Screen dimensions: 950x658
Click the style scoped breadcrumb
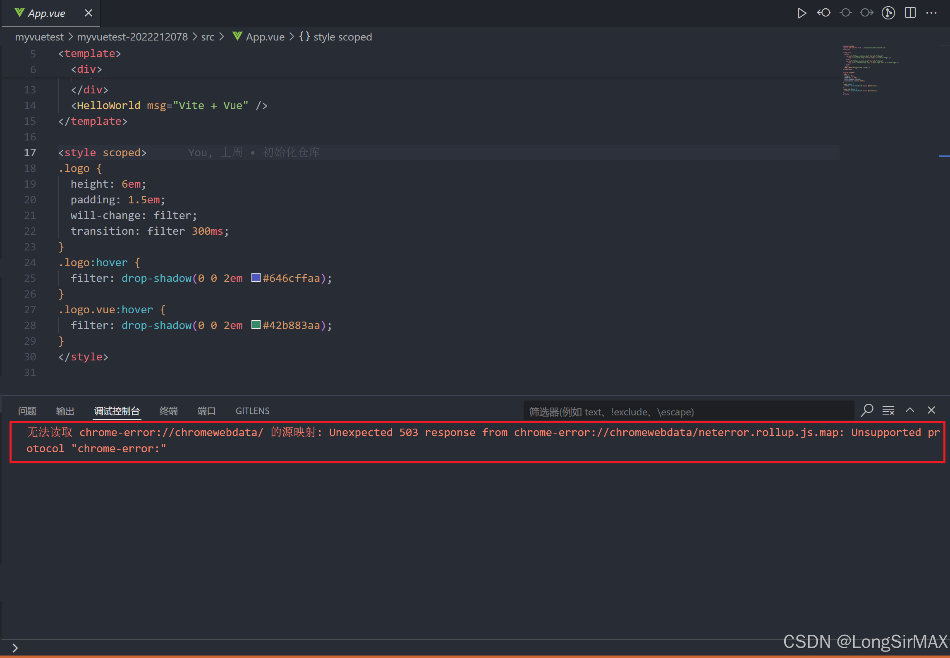tap(342, 37)
